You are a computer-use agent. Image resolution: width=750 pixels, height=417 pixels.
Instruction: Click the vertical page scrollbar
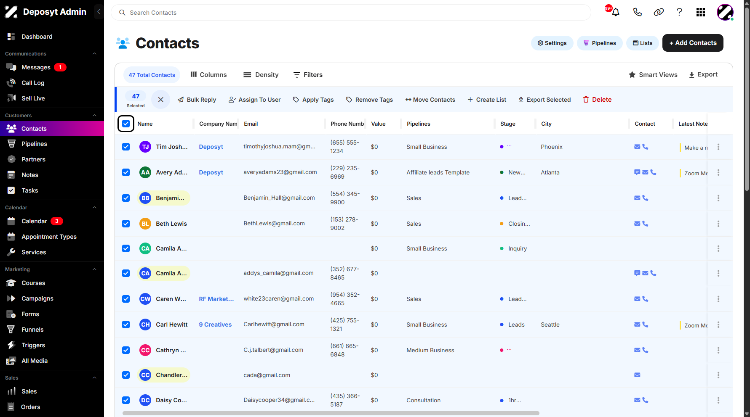point(747,99)
